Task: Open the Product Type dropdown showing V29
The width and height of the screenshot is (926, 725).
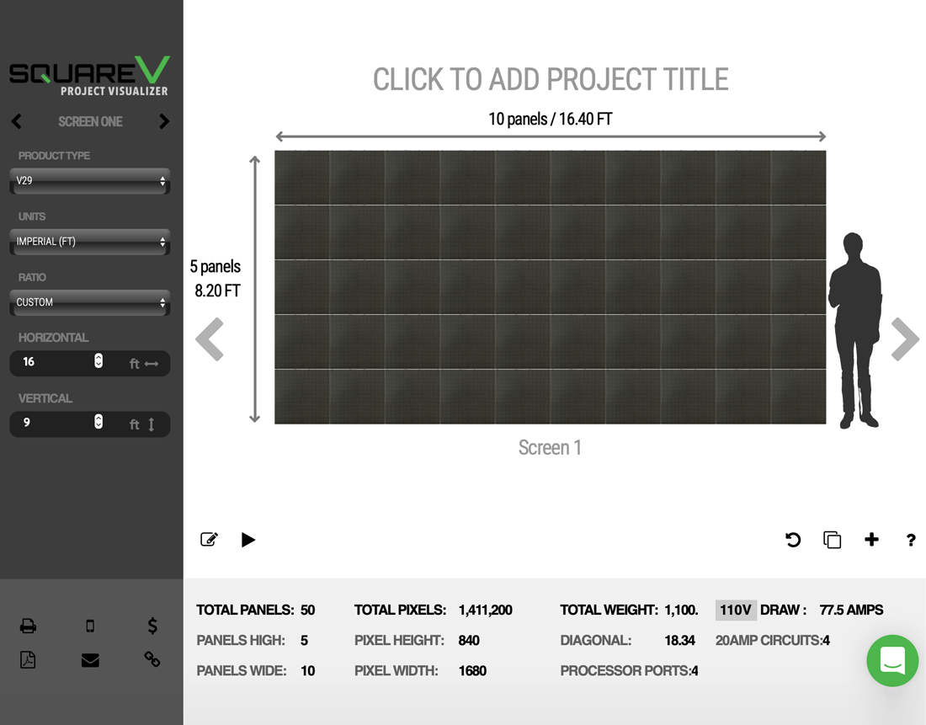Action: click(89, 181)
